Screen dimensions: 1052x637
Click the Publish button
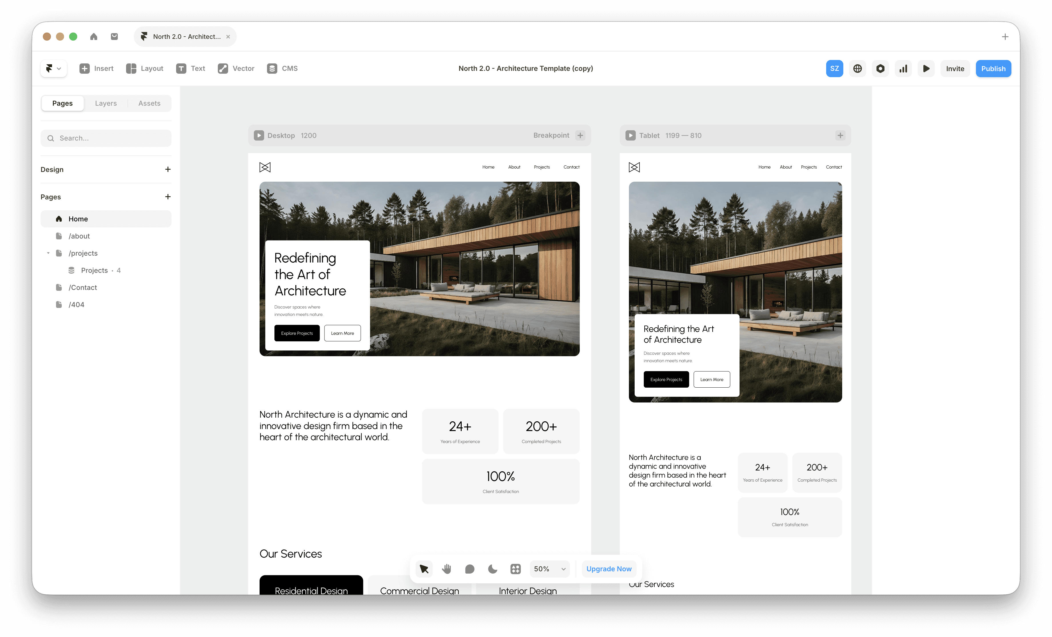(993, 69)
